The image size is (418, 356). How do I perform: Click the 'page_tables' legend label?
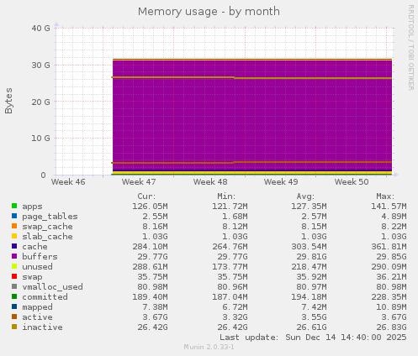coord(50,217)
